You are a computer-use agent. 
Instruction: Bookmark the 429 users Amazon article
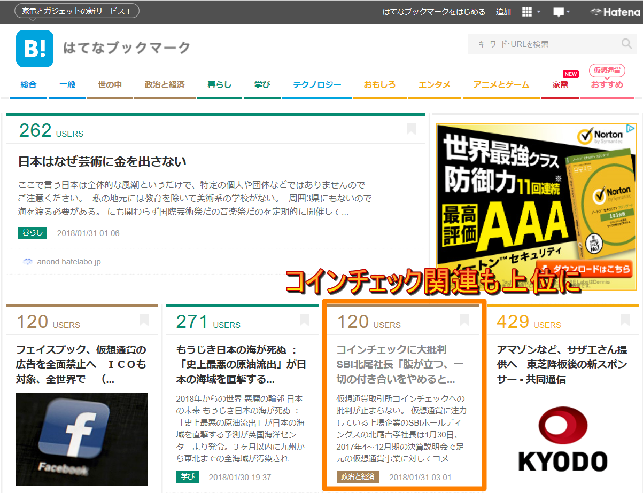point(625,320)
